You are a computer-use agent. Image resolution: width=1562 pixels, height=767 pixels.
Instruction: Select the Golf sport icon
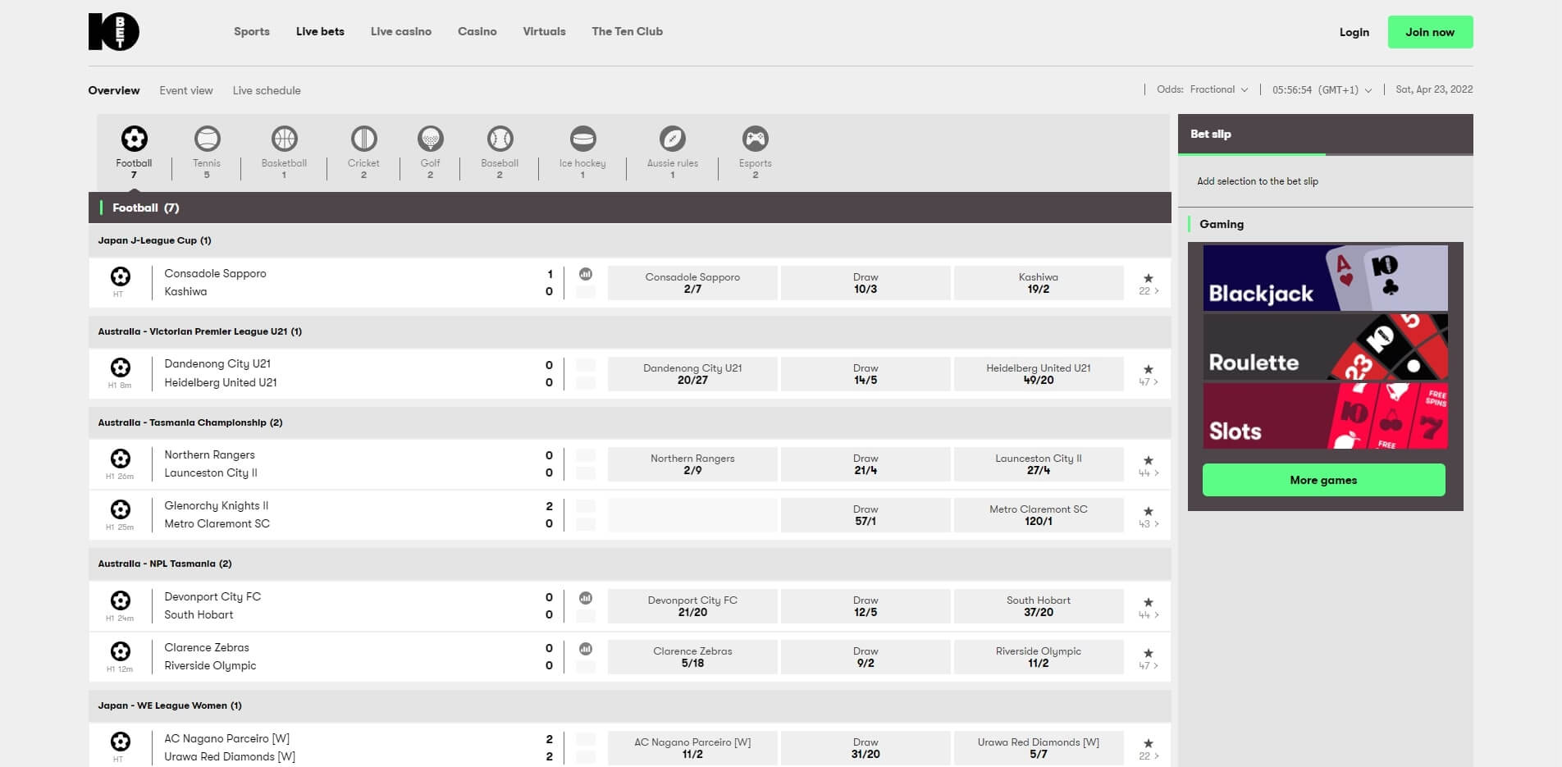pyautogui.click(x=430, y=139)
